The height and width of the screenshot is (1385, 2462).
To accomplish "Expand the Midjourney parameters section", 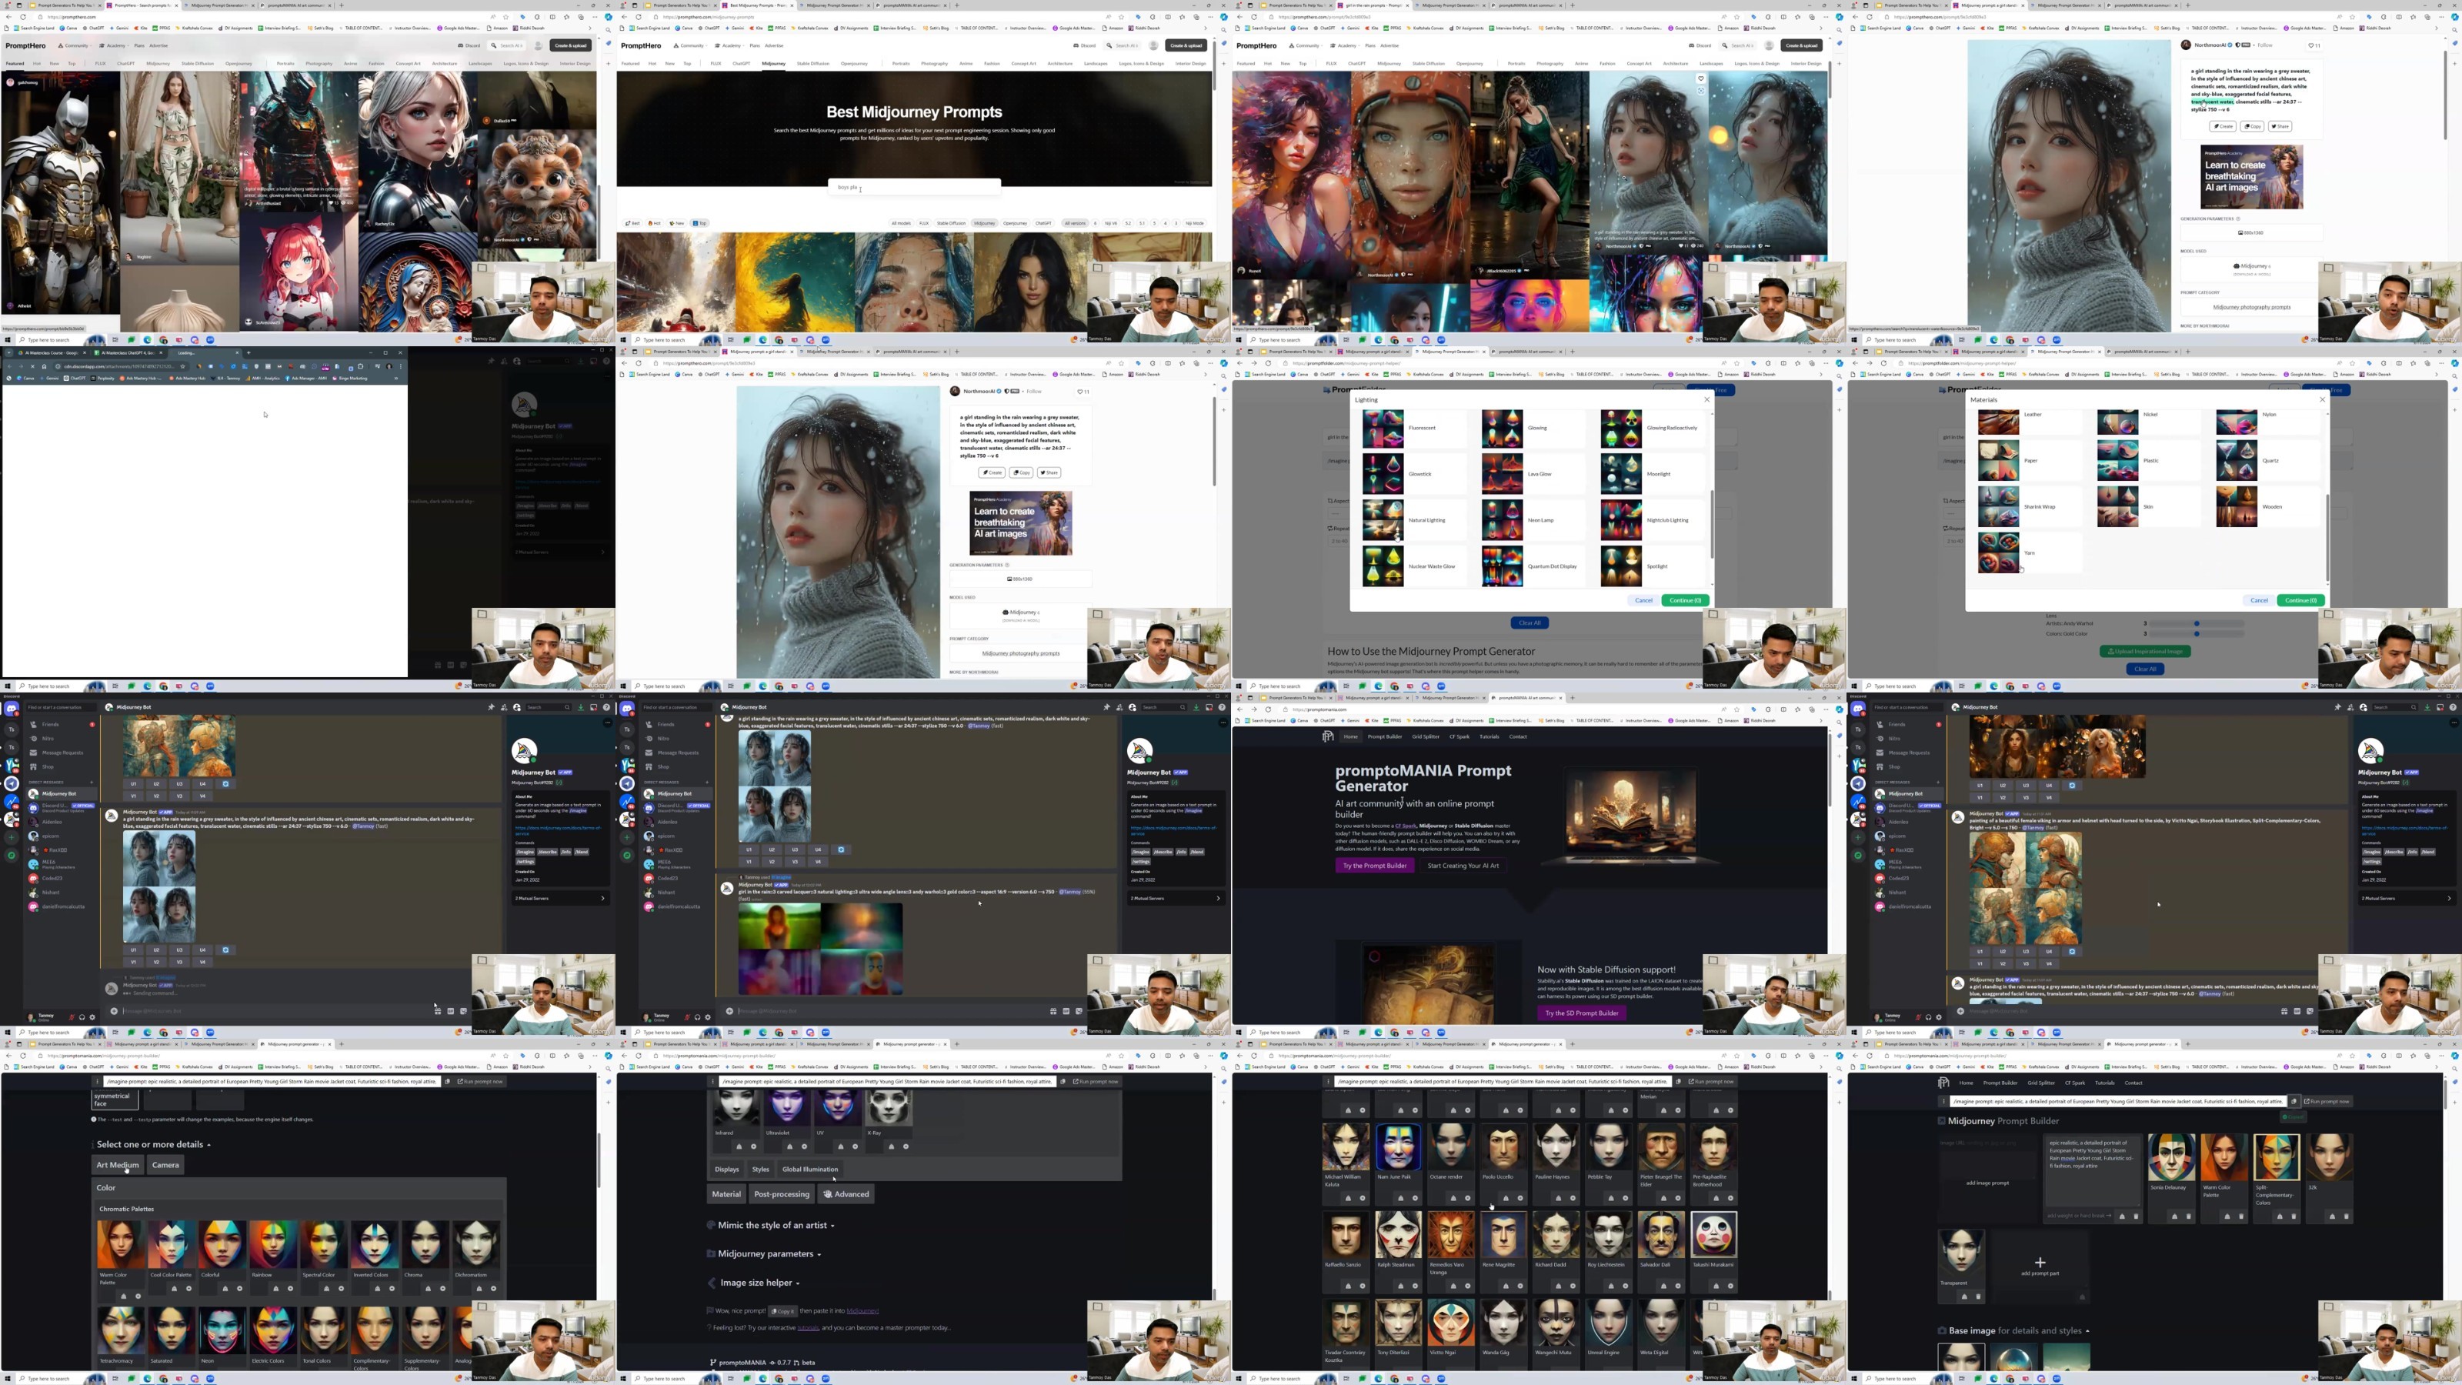I will 766,1253.
